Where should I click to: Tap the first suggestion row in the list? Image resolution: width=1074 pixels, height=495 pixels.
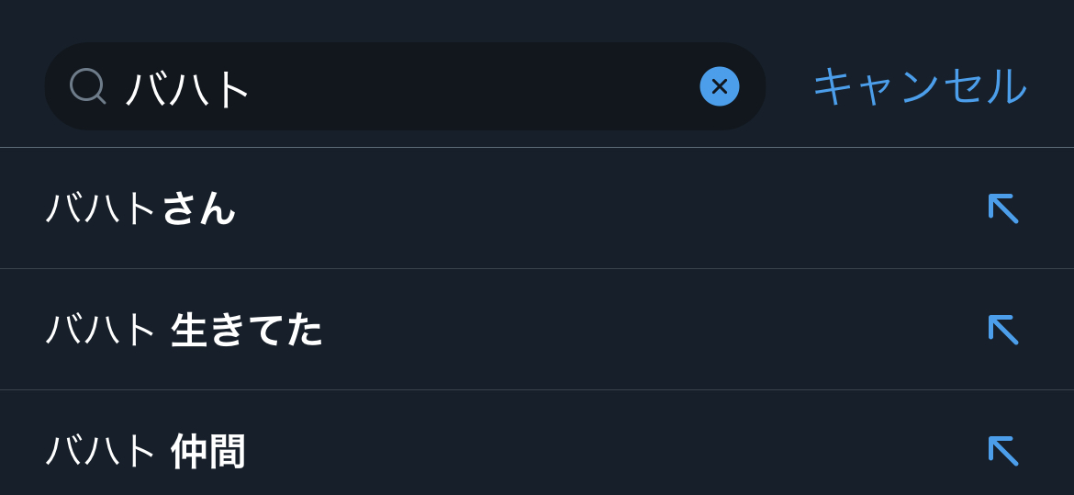459,208
